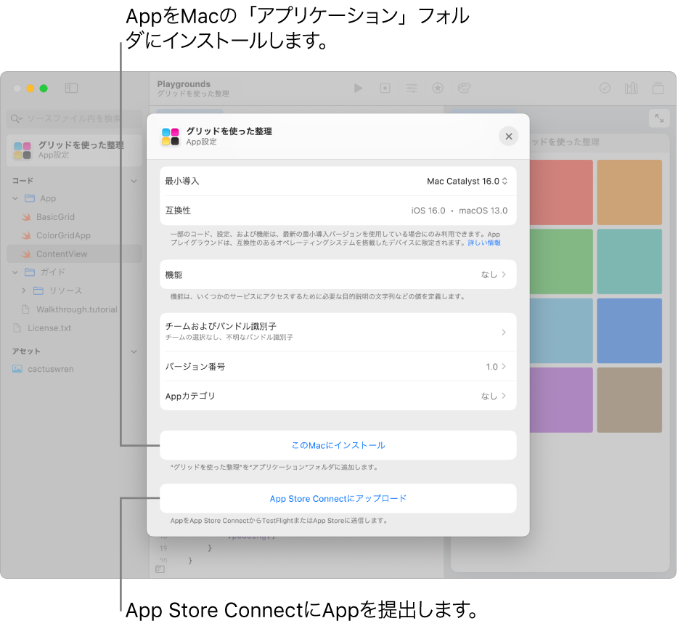Close the App settings dialog
Viewport: 678px width, 626px height.
click(508, 137)
